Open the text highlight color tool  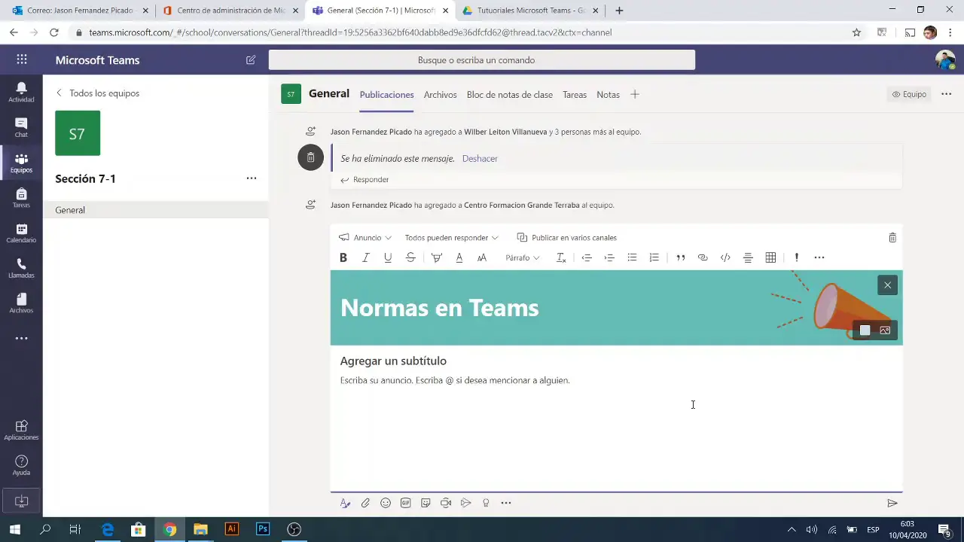[x=436, y=257]
